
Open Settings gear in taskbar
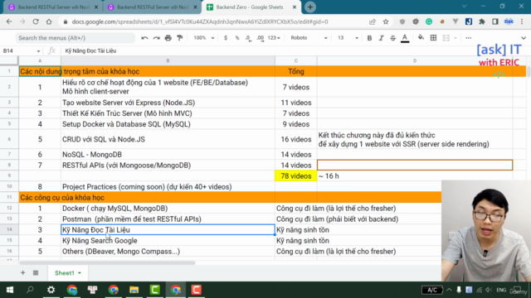click(x=51, y=290)
